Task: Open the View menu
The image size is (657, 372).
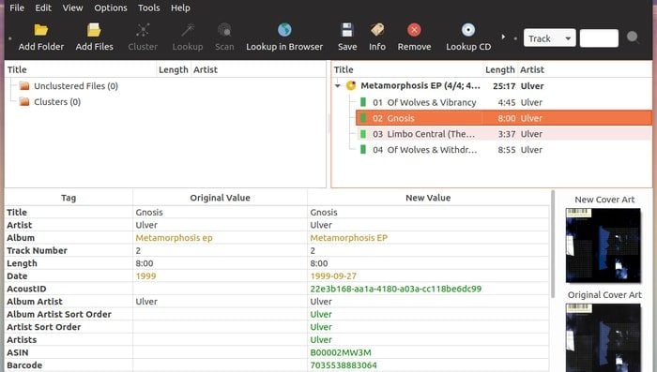Action: click(x=72, y=7)
